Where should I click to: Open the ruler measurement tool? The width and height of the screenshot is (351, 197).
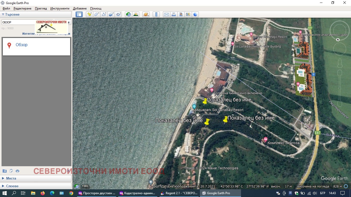[156, 14]
